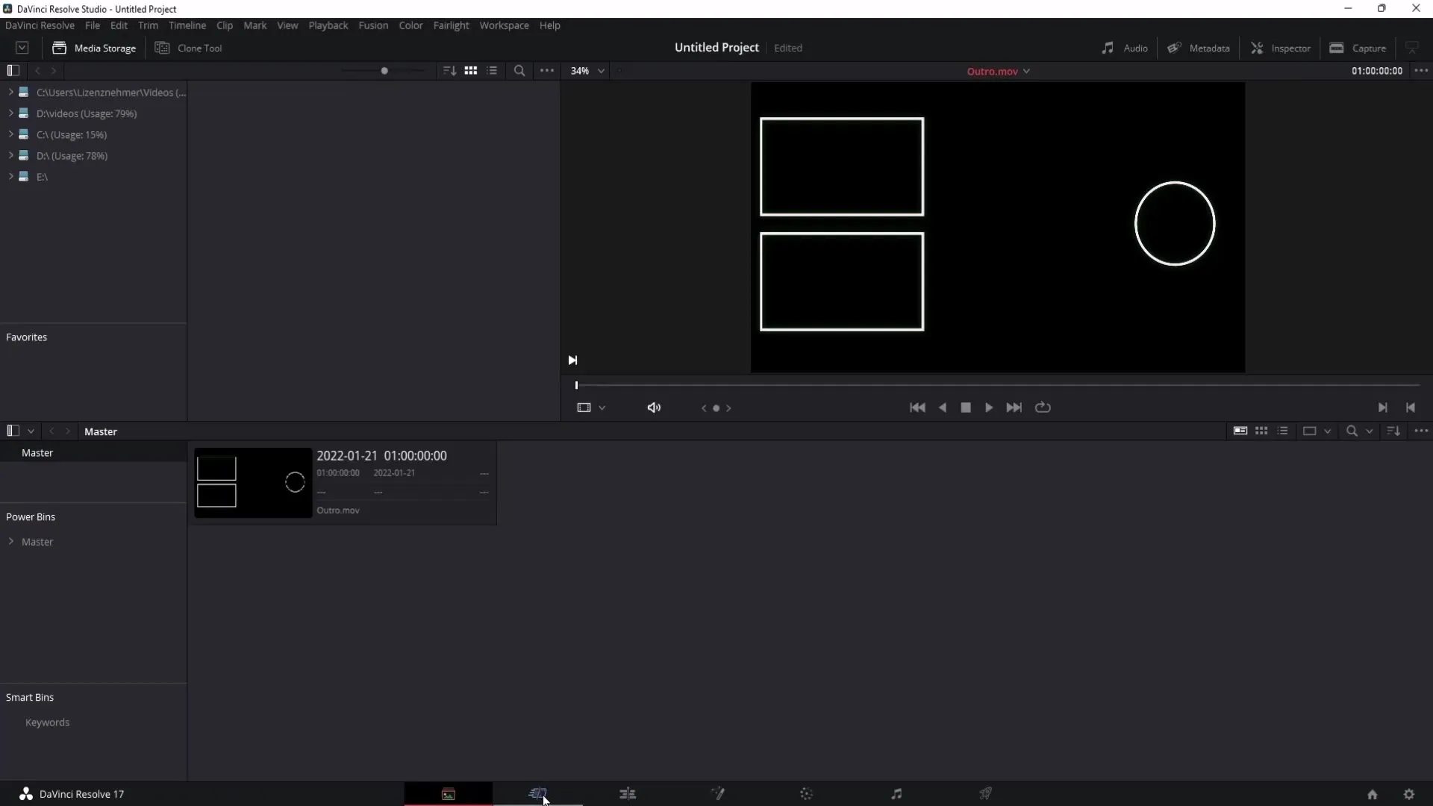The image size is (1433, 806).
Task: Open the Fairlight menu
Action: click(x=451, y=25)
